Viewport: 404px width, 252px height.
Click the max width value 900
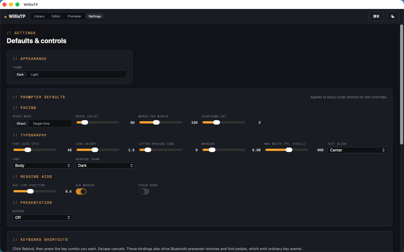[320, 150]
